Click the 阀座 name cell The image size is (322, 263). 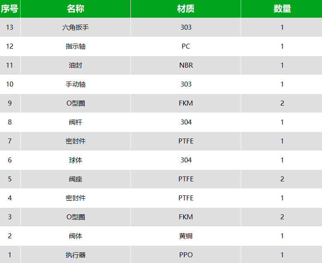[x=76, y=179]
